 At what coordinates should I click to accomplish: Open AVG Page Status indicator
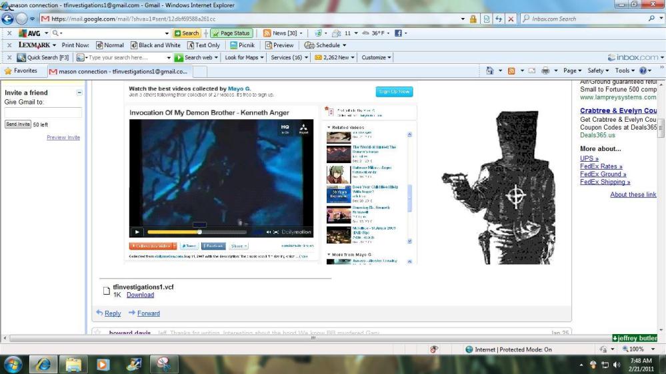click(x=231, y=33)
